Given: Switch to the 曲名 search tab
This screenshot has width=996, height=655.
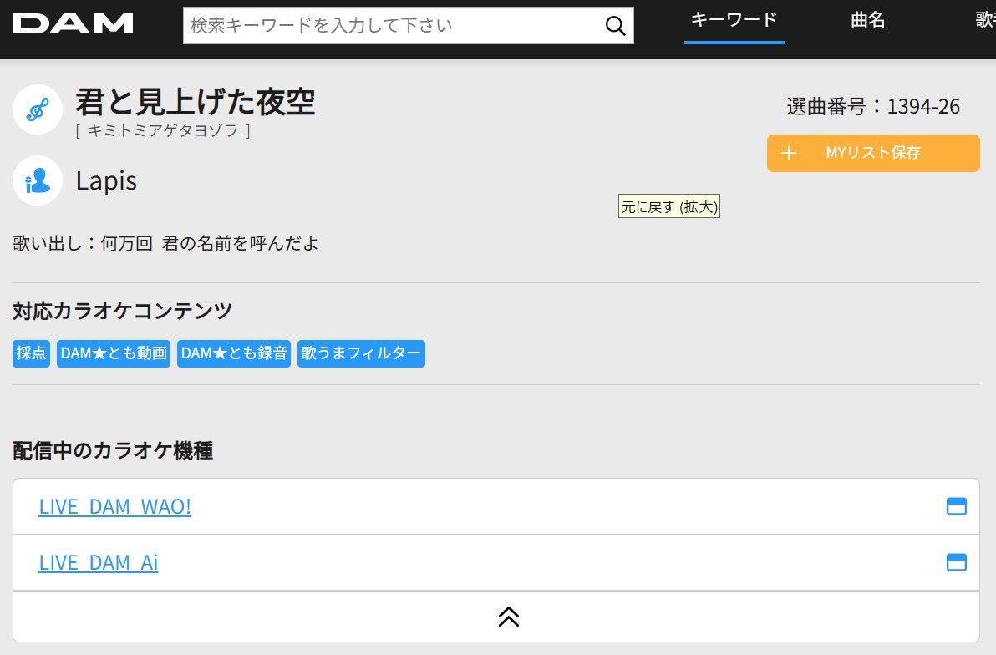Looking at the screenshot, I should point(867,20).
